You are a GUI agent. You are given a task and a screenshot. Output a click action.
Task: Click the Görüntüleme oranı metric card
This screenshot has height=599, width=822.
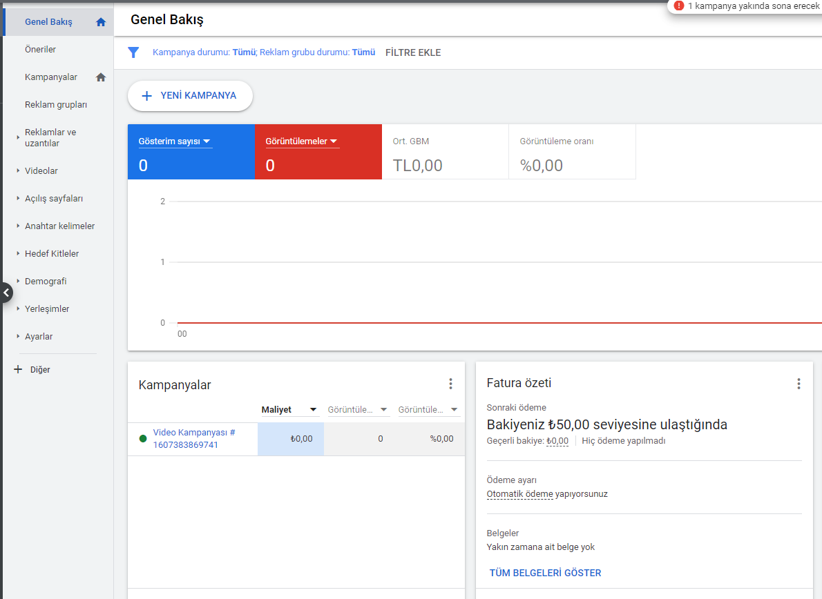click(572, 152)
